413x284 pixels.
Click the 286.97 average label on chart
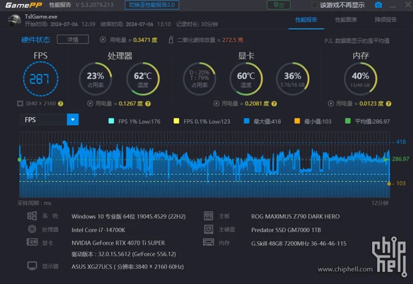tap(400, 159)
